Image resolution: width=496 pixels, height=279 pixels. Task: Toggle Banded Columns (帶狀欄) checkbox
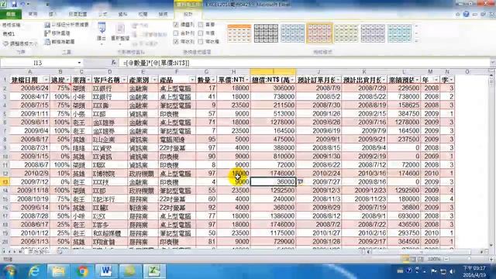201,41
